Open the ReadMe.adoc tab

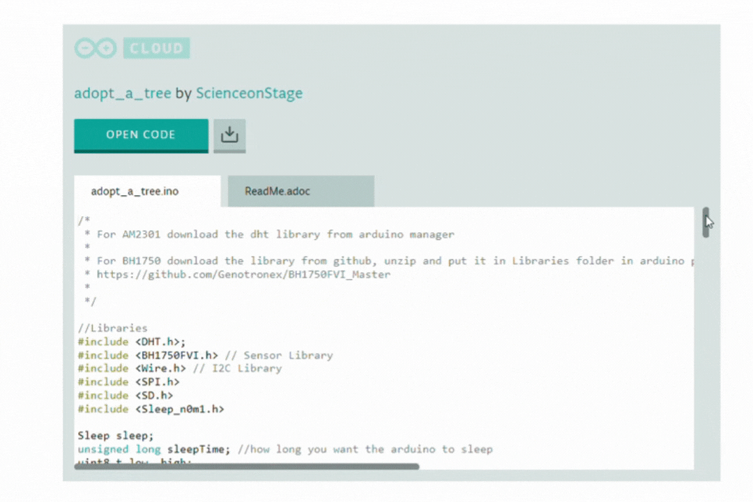(277, 190)
